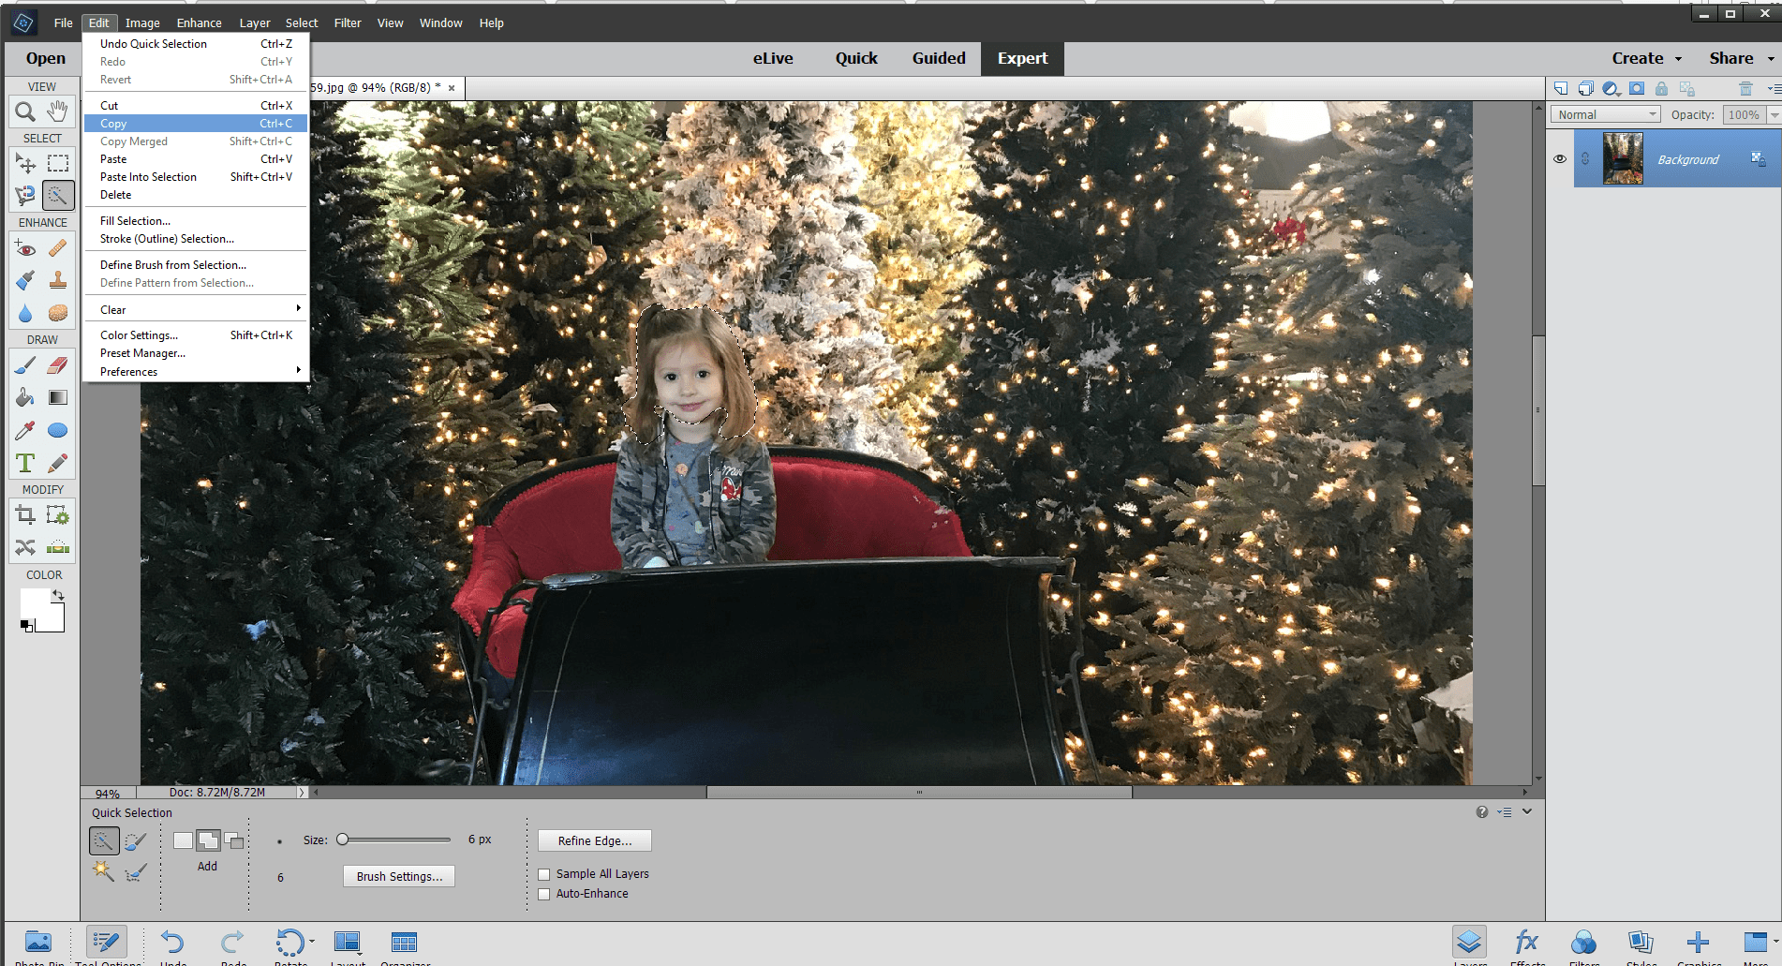Set selection mode to New selection
Viewport: 1782px width, 966px height.
tap(183, 840)
